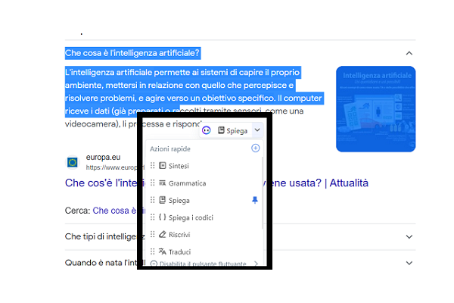Expand the Che tipi di intelligenza question
Image resolution: width=454 pixels, height=303 pixels.
point(409,236)
